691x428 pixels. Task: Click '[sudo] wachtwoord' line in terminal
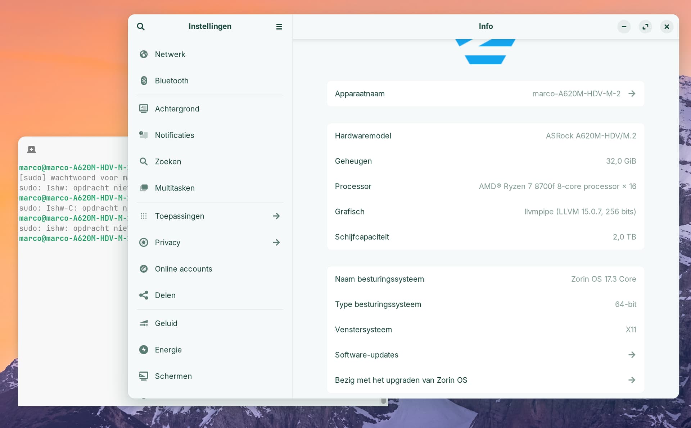pos(73,178)
